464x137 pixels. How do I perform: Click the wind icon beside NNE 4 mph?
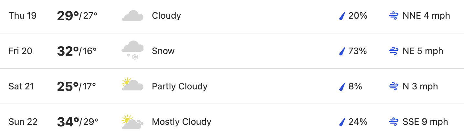pyautogui.click(x=393, y=16)
